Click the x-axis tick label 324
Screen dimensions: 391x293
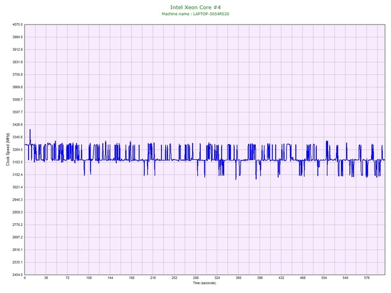[217, 278]
